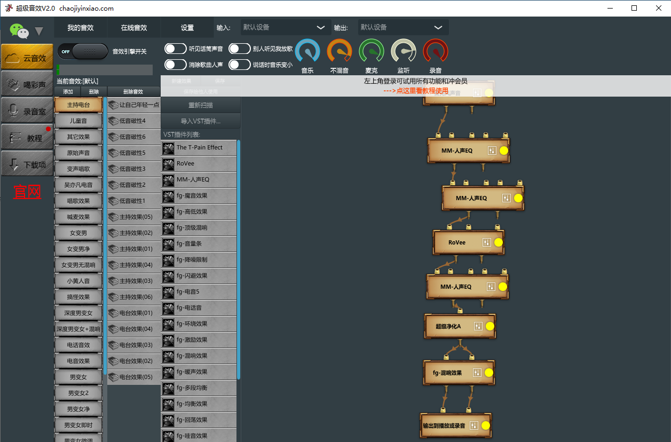Image resolution: width=671 pixels, height=442 pixels.
Task: Open the 下载项 downloads section
Action: [27, 163]
